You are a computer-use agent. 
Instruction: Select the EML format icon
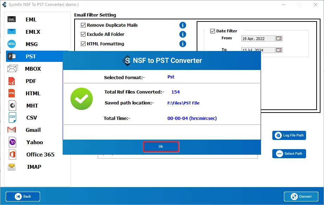(x=12, y=19)
